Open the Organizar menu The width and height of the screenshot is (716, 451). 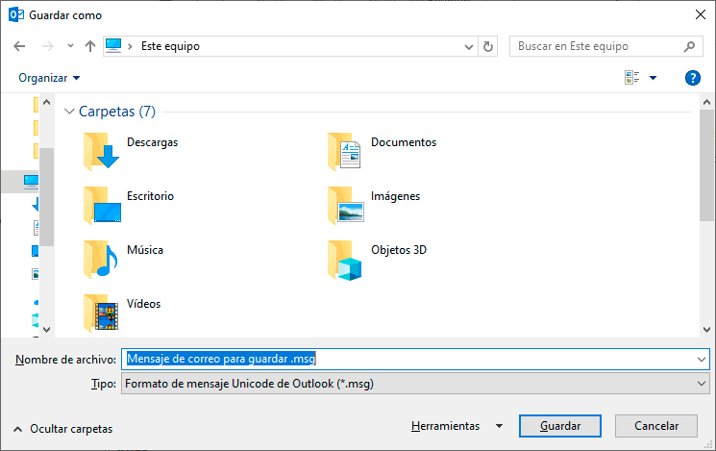pyautogui.click(x=49, y=78)
